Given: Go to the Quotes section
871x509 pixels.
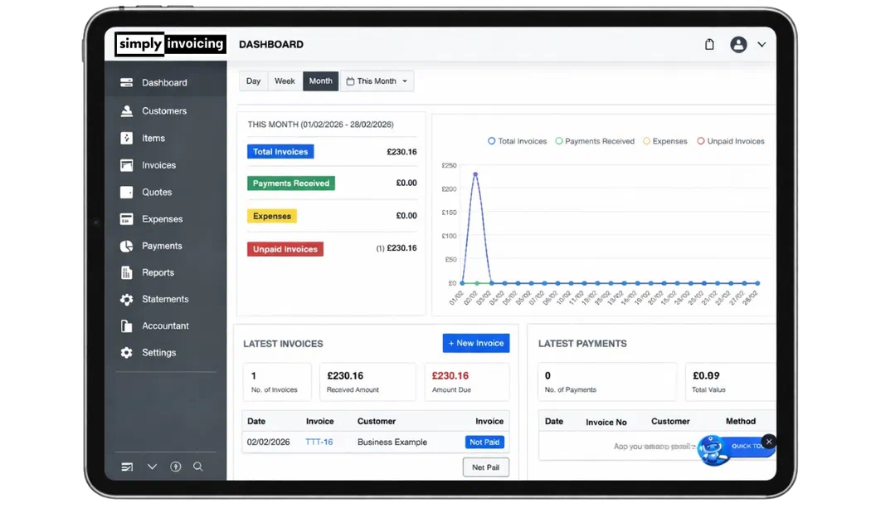Looking at the screenshot, I should (155, 192).
